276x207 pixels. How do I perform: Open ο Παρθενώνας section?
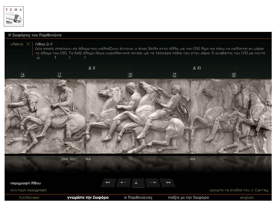138,198
